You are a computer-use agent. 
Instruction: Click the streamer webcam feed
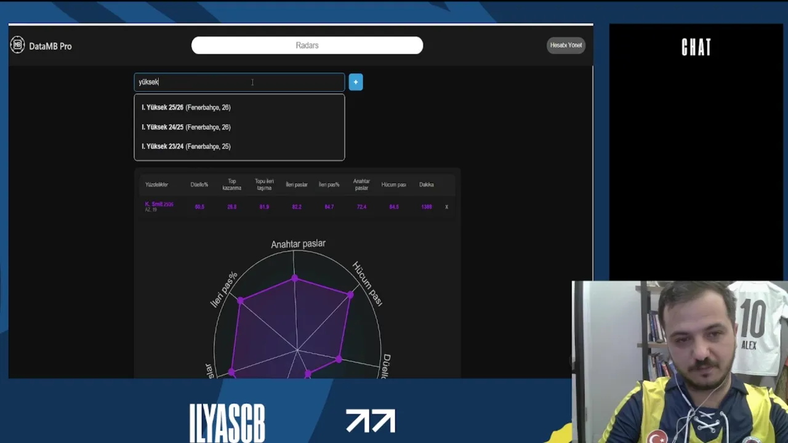pos(680,362)
